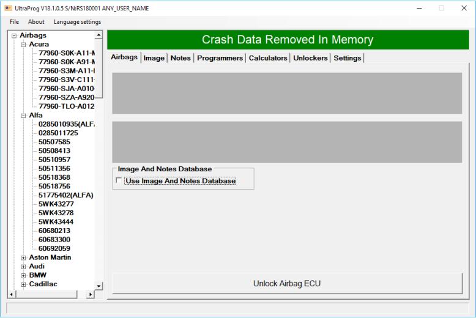This screenshot has height=318, width=476.
Task: Select 77960-S3V-C111 tree entry
Action: 67,79
